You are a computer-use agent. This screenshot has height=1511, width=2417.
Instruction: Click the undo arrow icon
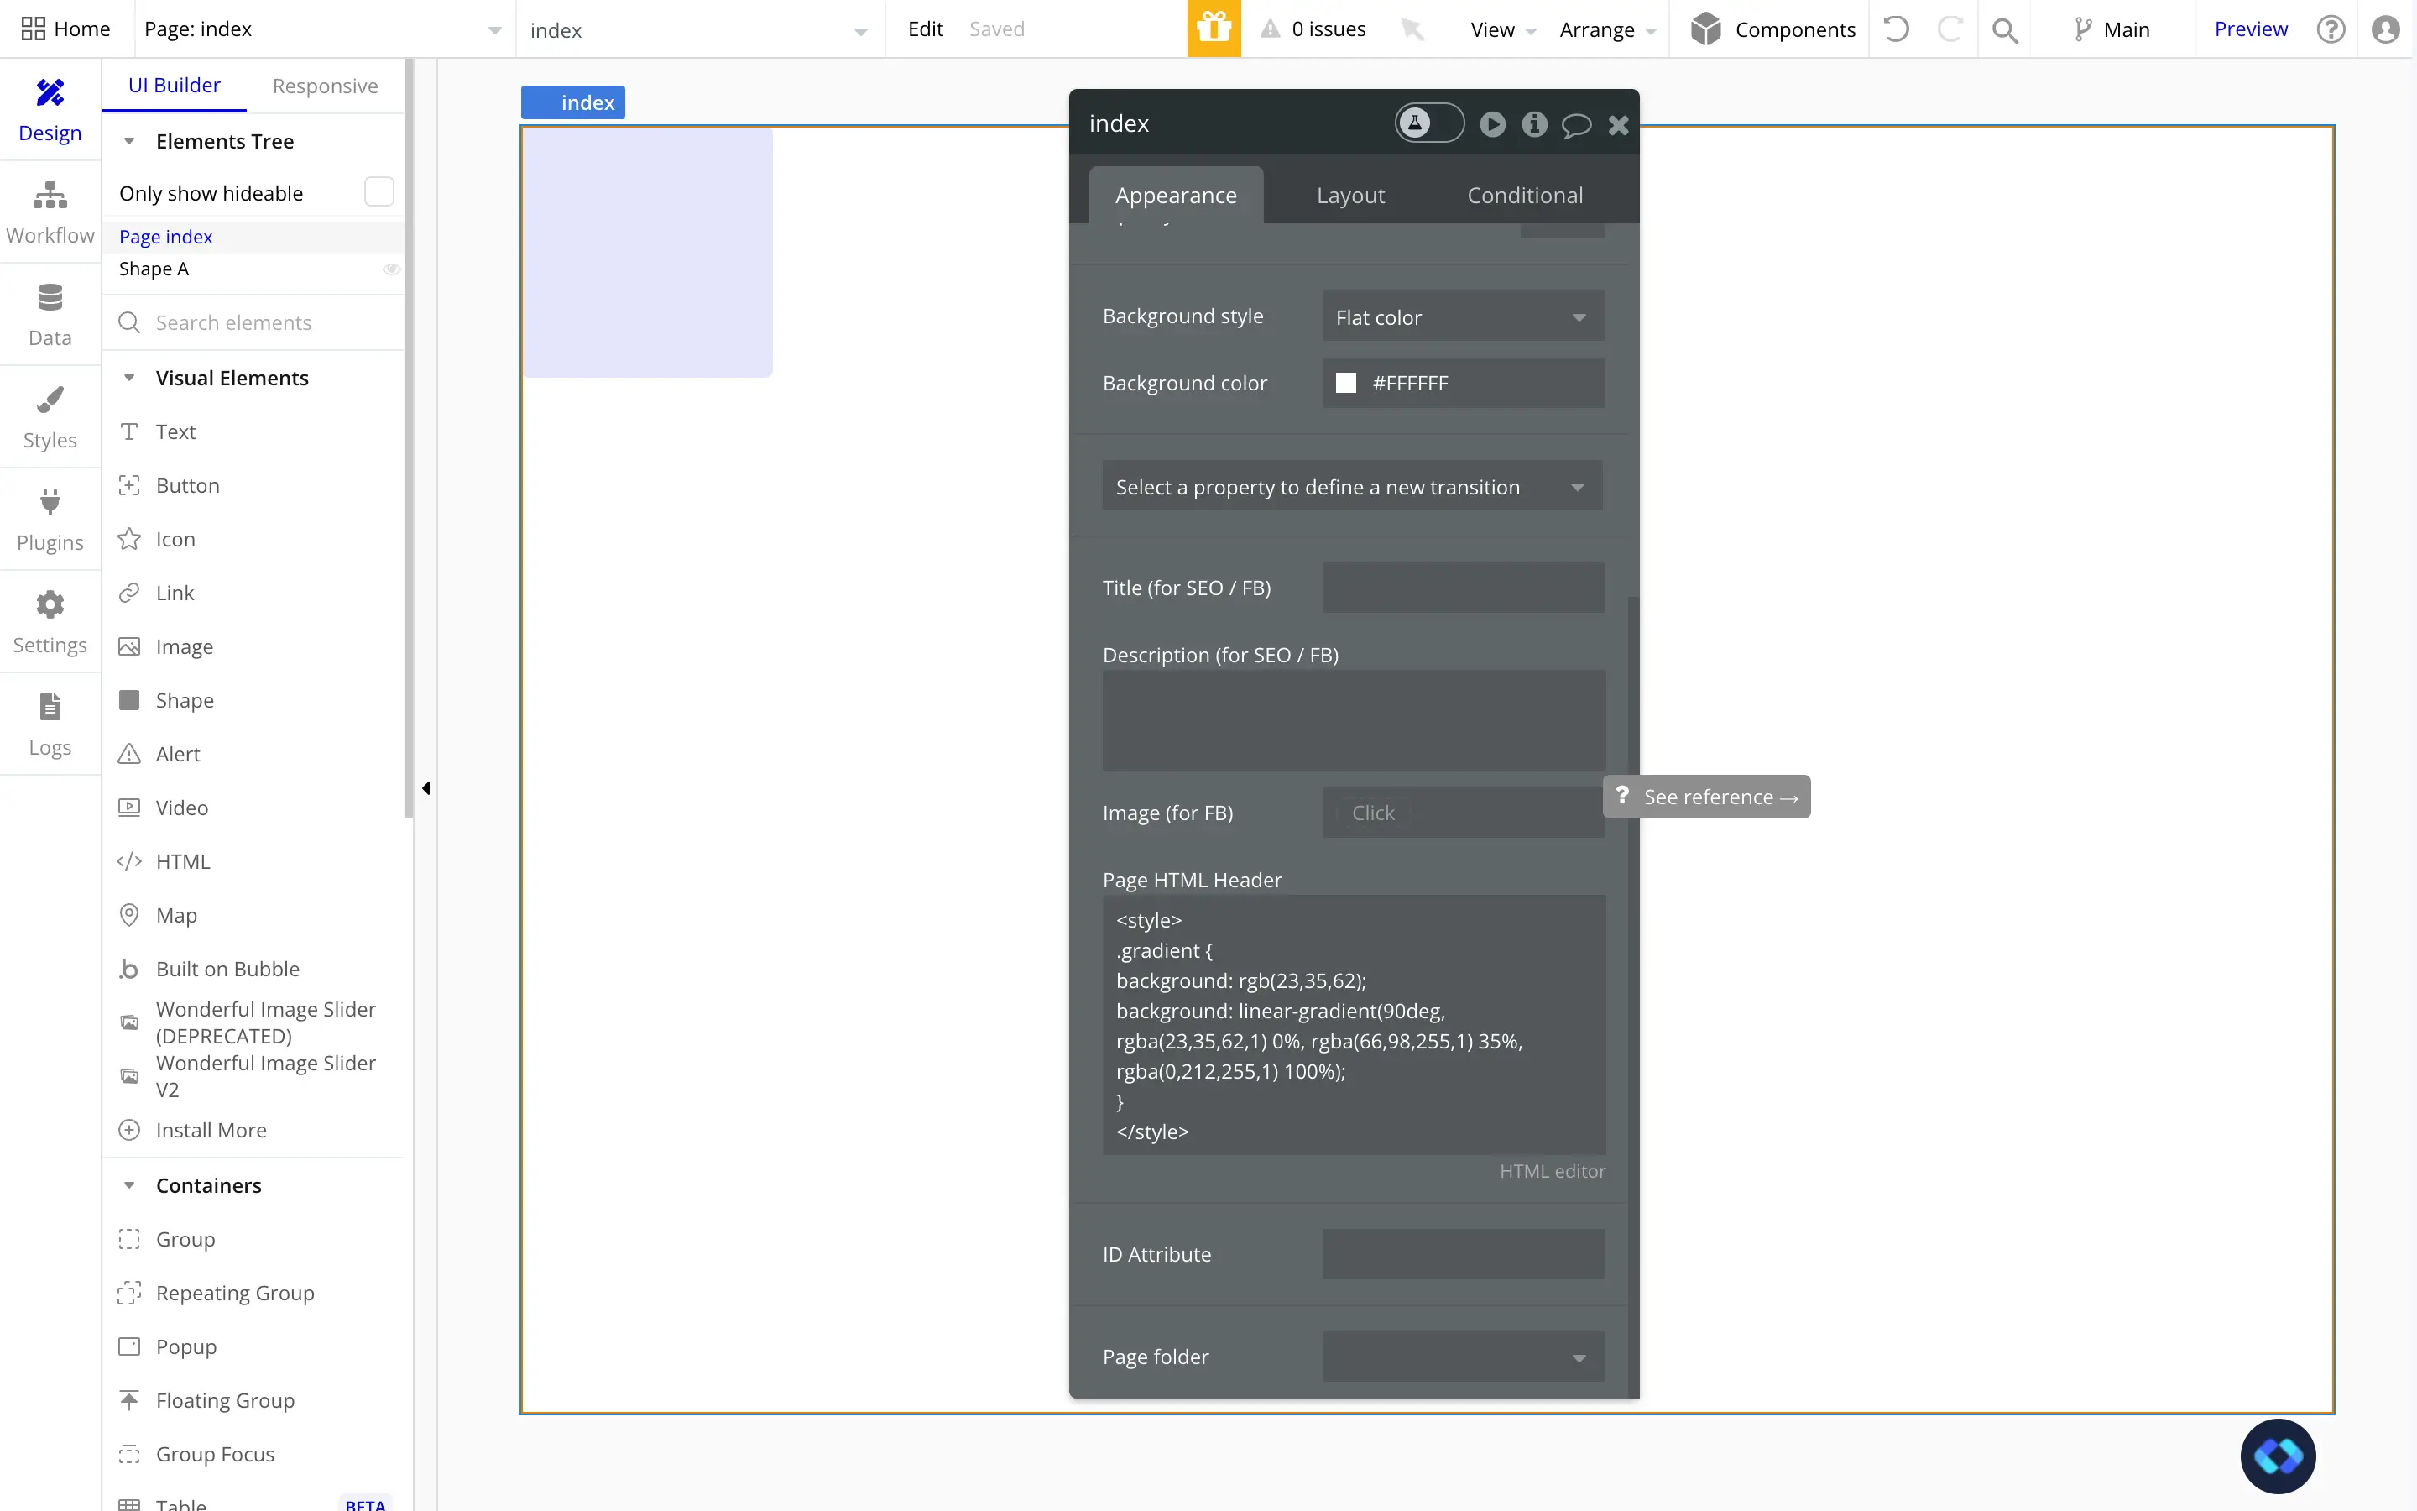pos(1896,29)
